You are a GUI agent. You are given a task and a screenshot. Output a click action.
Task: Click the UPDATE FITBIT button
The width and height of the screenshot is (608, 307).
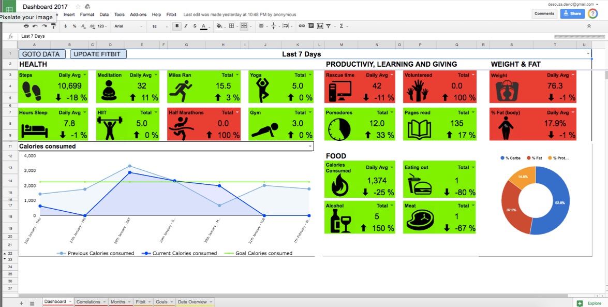pos(98,54)
